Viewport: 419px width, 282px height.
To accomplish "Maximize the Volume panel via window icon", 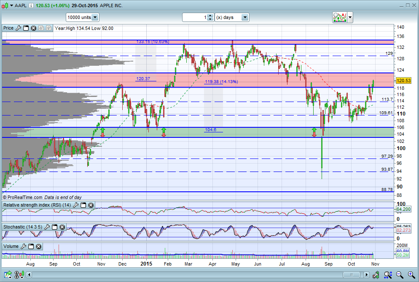I will click(31, 246).
